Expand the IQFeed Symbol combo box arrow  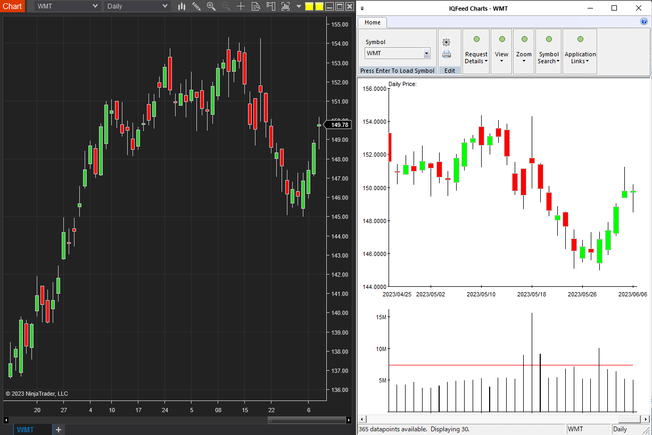(426, 53)
